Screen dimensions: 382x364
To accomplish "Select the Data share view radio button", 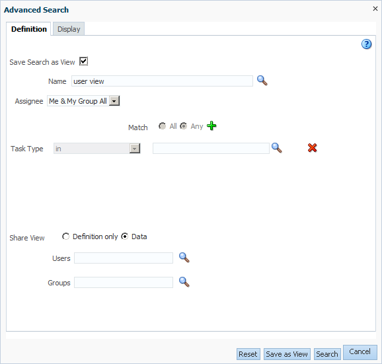I will (x=124, y=237).
